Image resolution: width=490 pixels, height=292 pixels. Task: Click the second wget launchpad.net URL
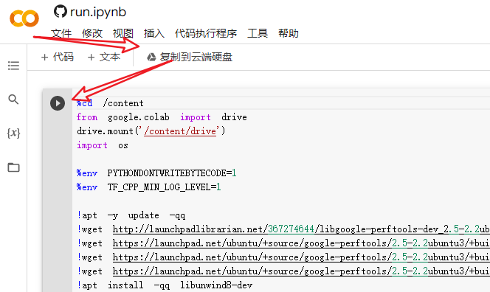[301, 243]
